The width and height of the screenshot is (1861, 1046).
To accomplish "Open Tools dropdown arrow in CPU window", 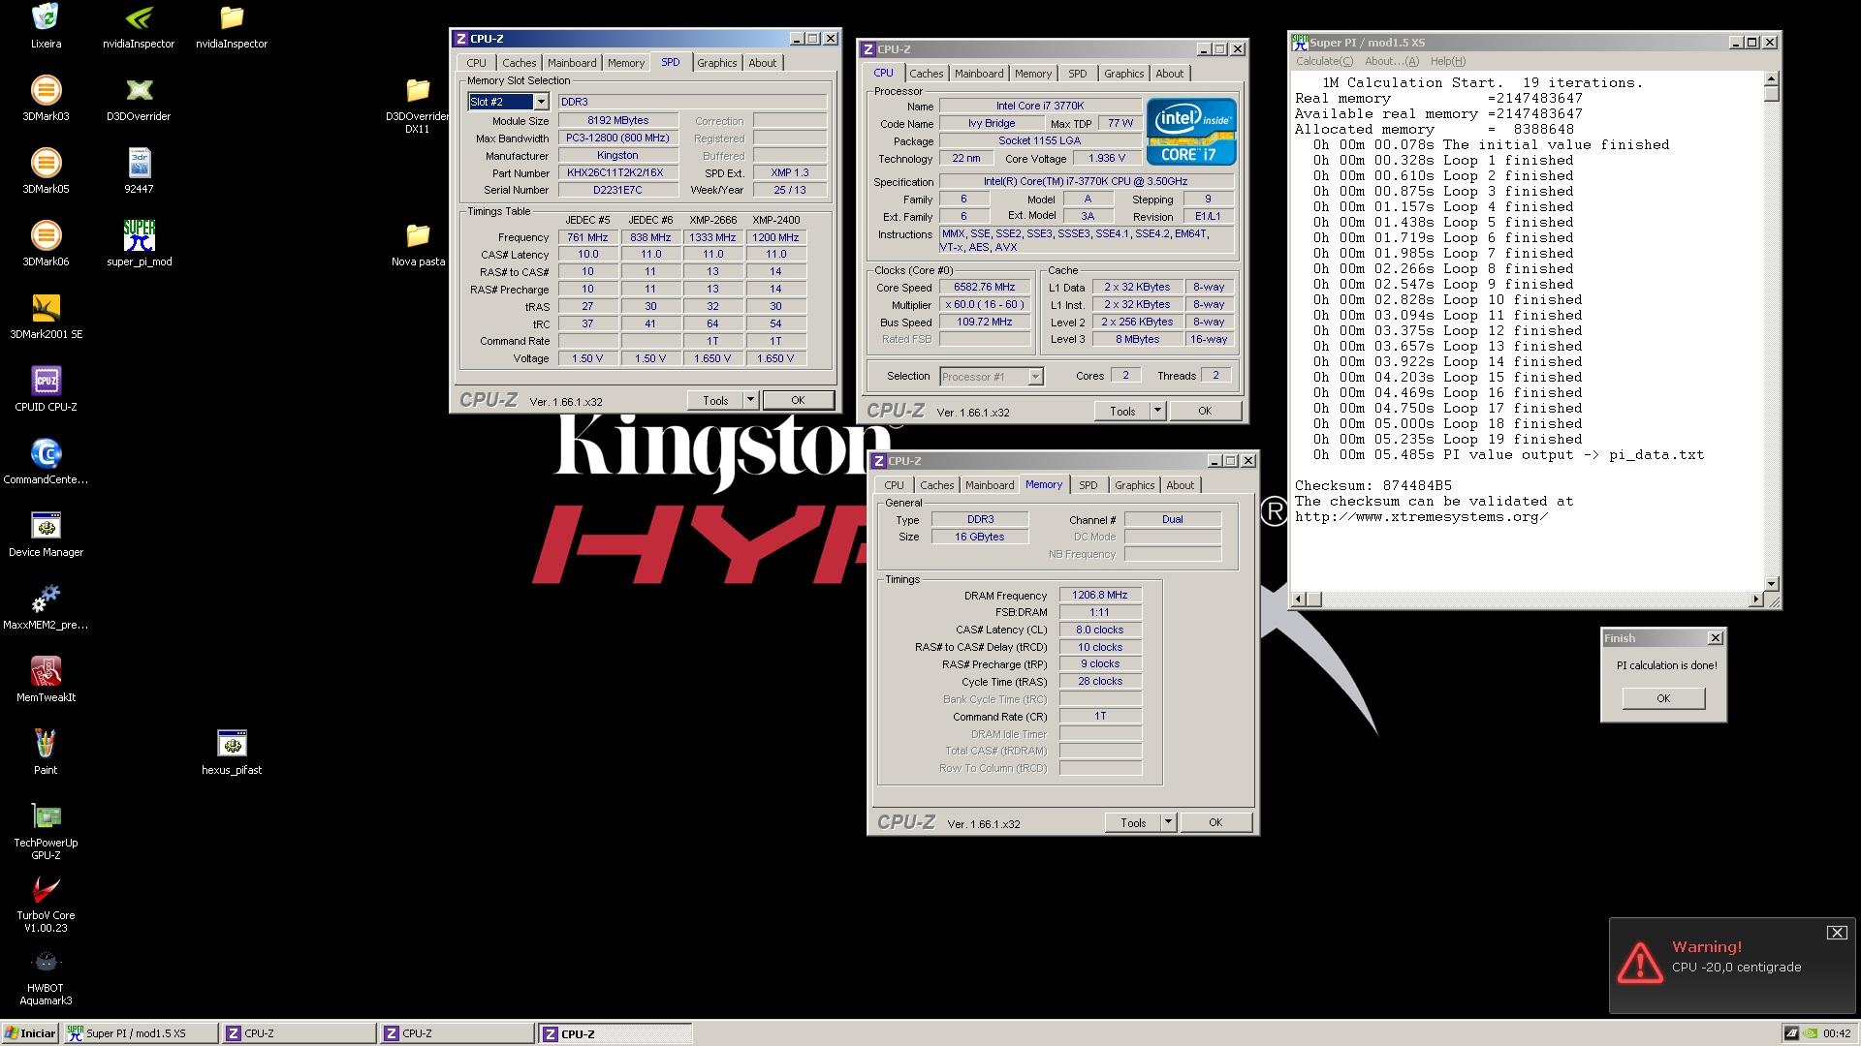I will point(1156,411).
